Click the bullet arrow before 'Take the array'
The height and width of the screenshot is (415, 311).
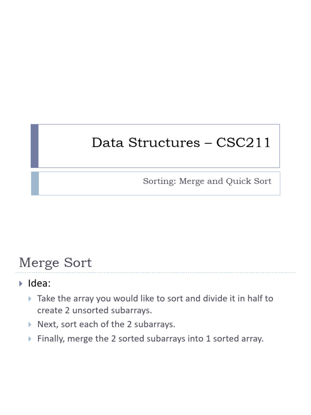click(30, 299)
